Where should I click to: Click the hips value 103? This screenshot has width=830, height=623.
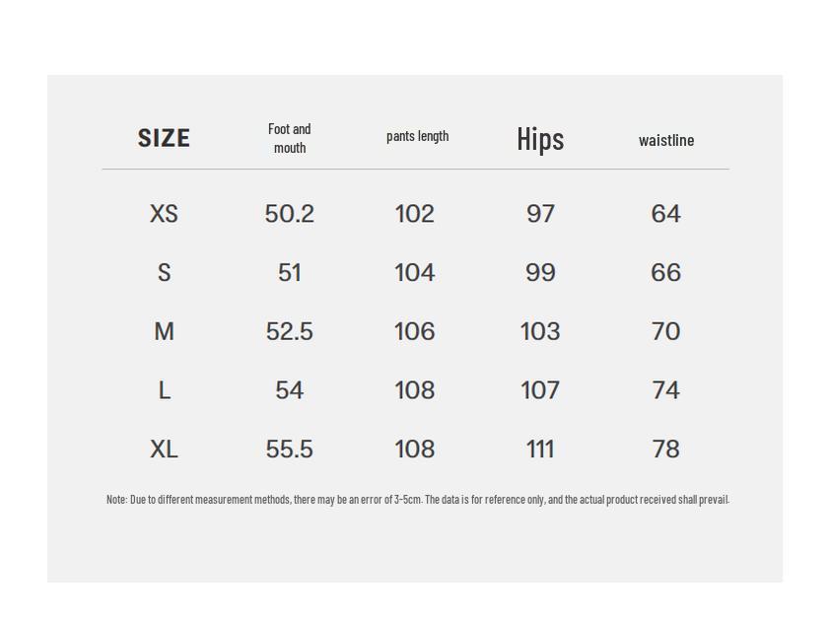(540, 332)
